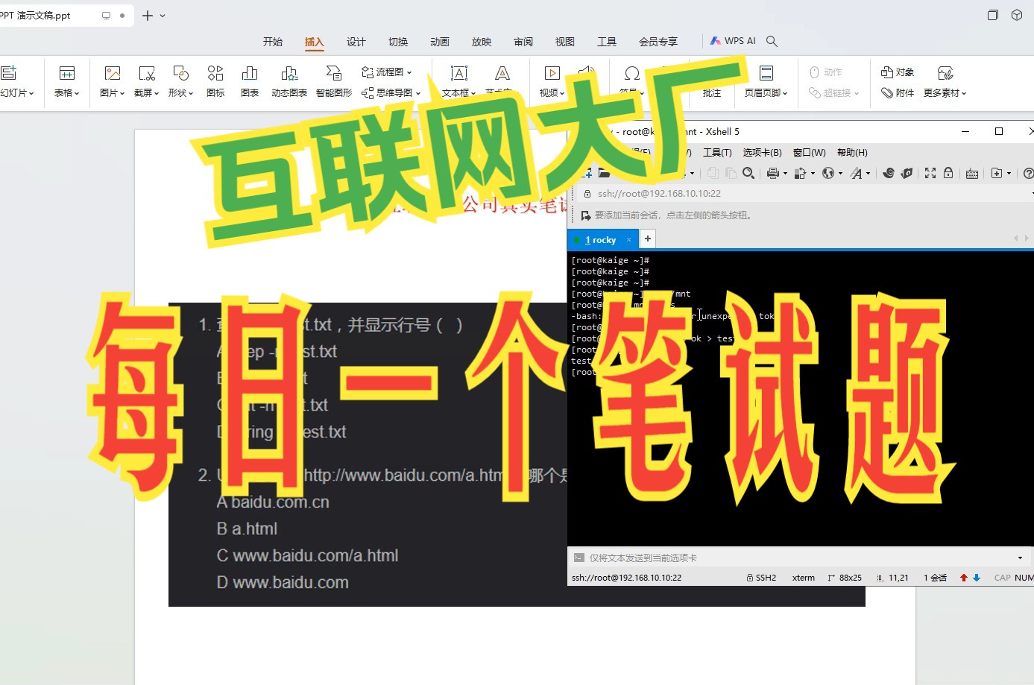Click the answer line 'A baidu.com.cn'
This screenshot has height=685, width=1034.
[x=273, y=502]
